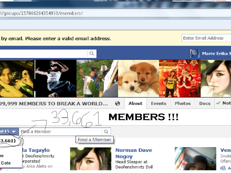The width and height of the screenshot is (231, 173).
Task: Click Marie Erika's profile picture icon
Action: coord(195,53)
